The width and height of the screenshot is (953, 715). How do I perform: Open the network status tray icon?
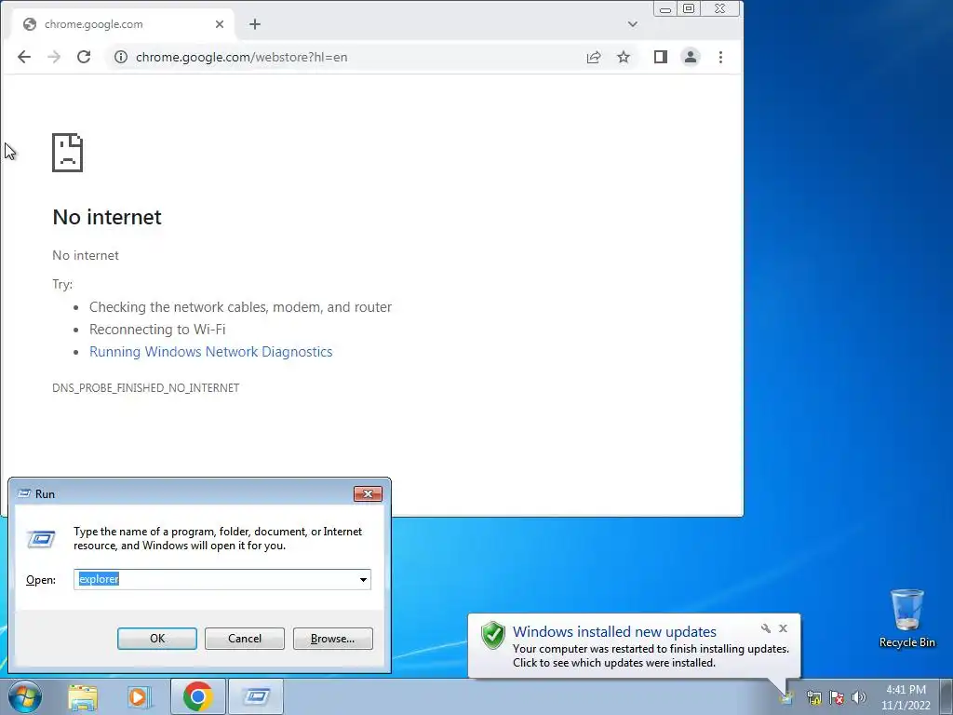click(813, 697)
